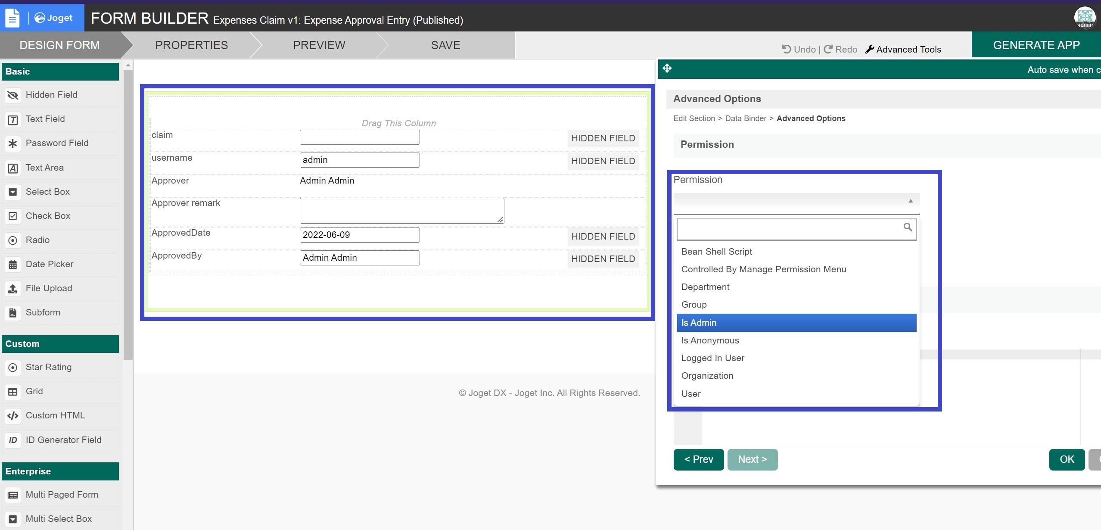The width and height of the screenshot is (1101, 530).
Task: Click the File Upload icon
Action: tap(13, 289)
